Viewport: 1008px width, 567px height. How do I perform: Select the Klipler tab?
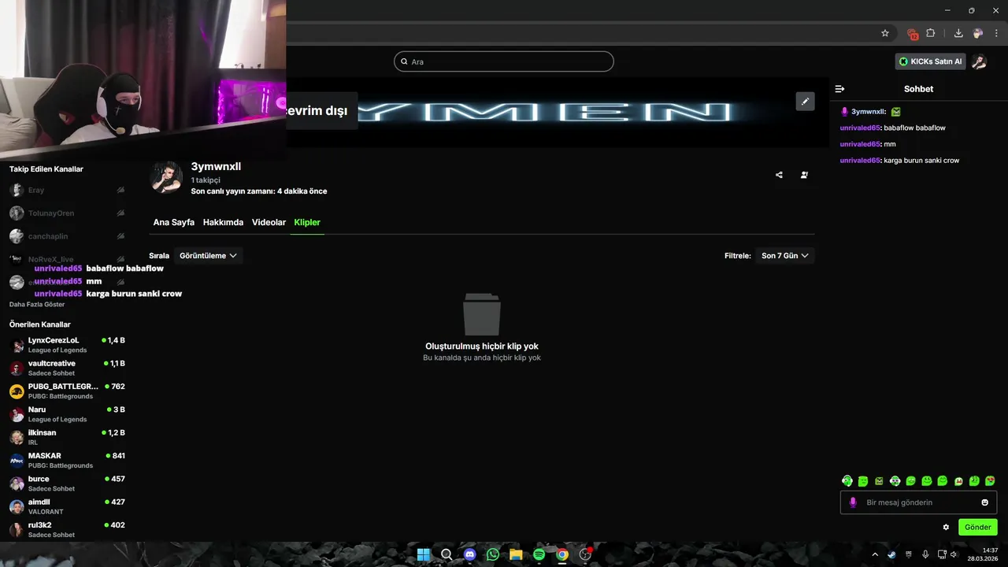point(307,222)
